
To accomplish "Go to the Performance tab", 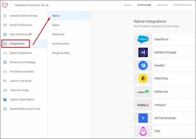I will tap(182, 5).
